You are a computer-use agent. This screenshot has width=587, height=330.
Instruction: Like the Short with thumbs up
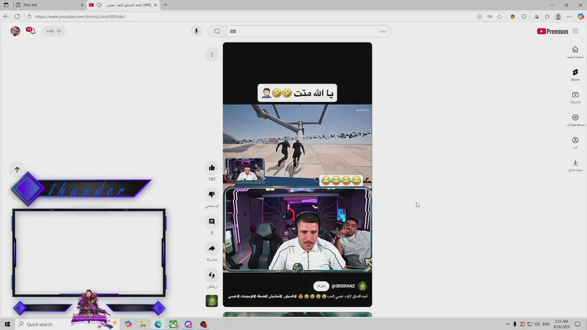coord(212,168)
